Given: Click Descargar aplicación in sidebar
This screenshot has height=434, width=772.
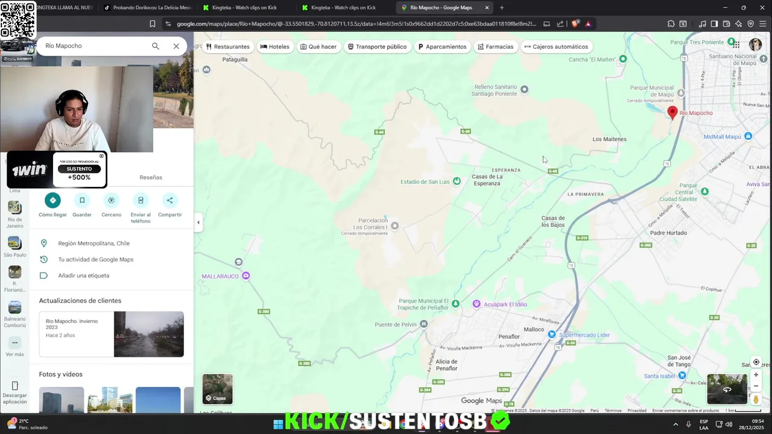Looking at the screenshot, I should click(x=14, y=392).
